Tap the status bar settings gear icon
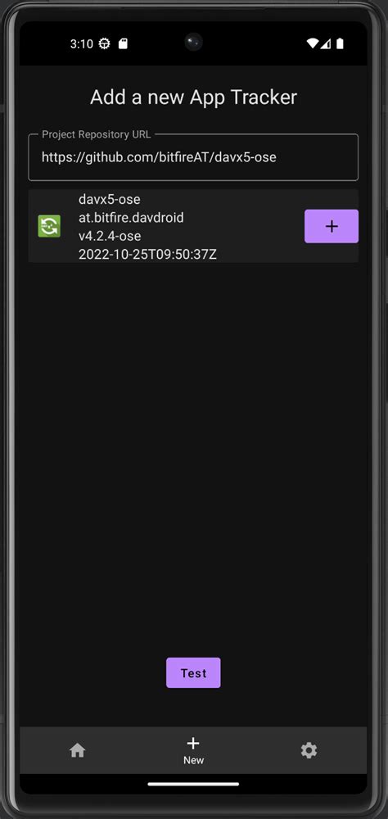The image size is (388, 819). coord(105,44)
